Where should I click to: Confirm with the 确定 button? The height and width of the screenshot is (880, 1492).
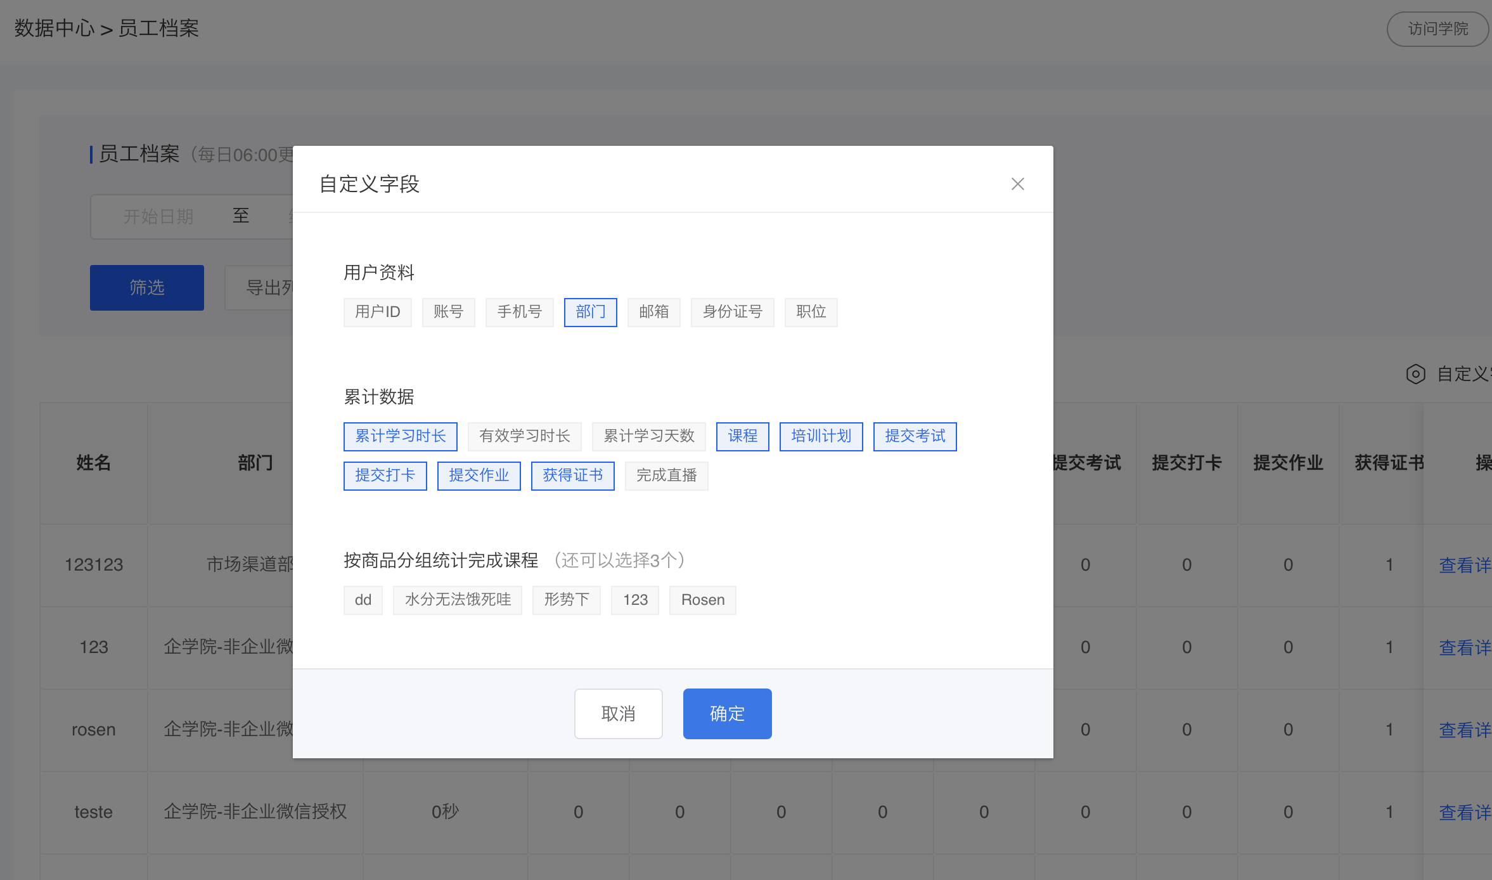tap(727, 713)
